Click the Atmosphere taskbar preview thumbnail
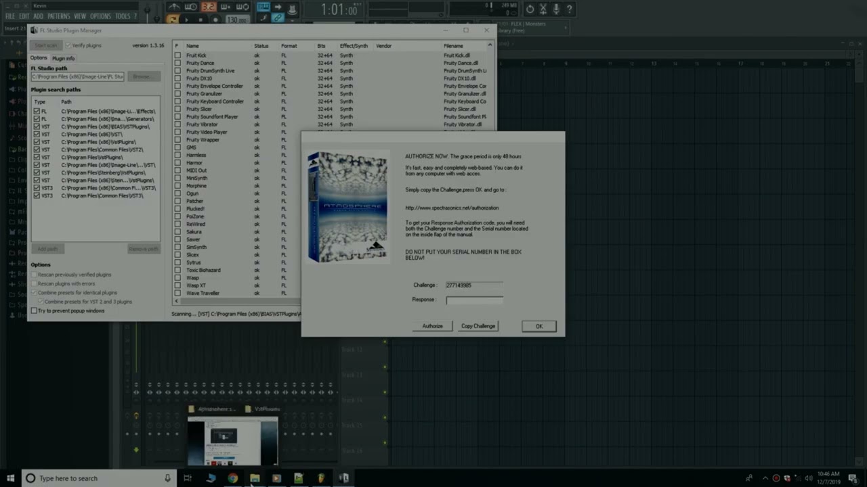 pyautogui.click(x=232, y=441)
